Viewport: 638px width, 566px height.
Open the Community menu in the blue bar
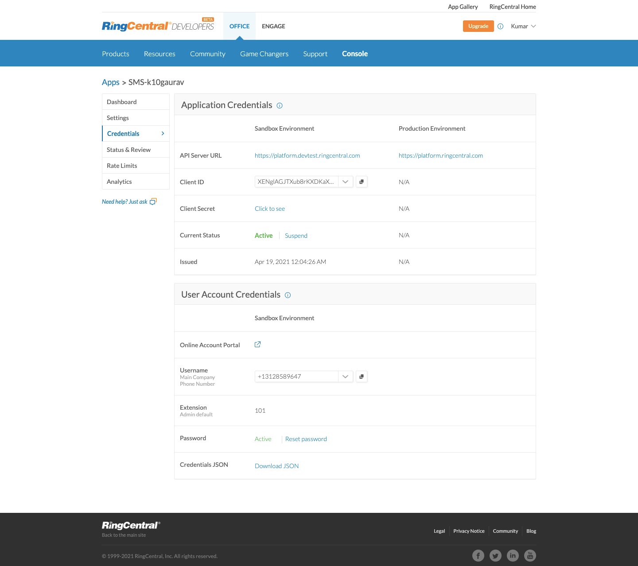(x=208, y=54)
